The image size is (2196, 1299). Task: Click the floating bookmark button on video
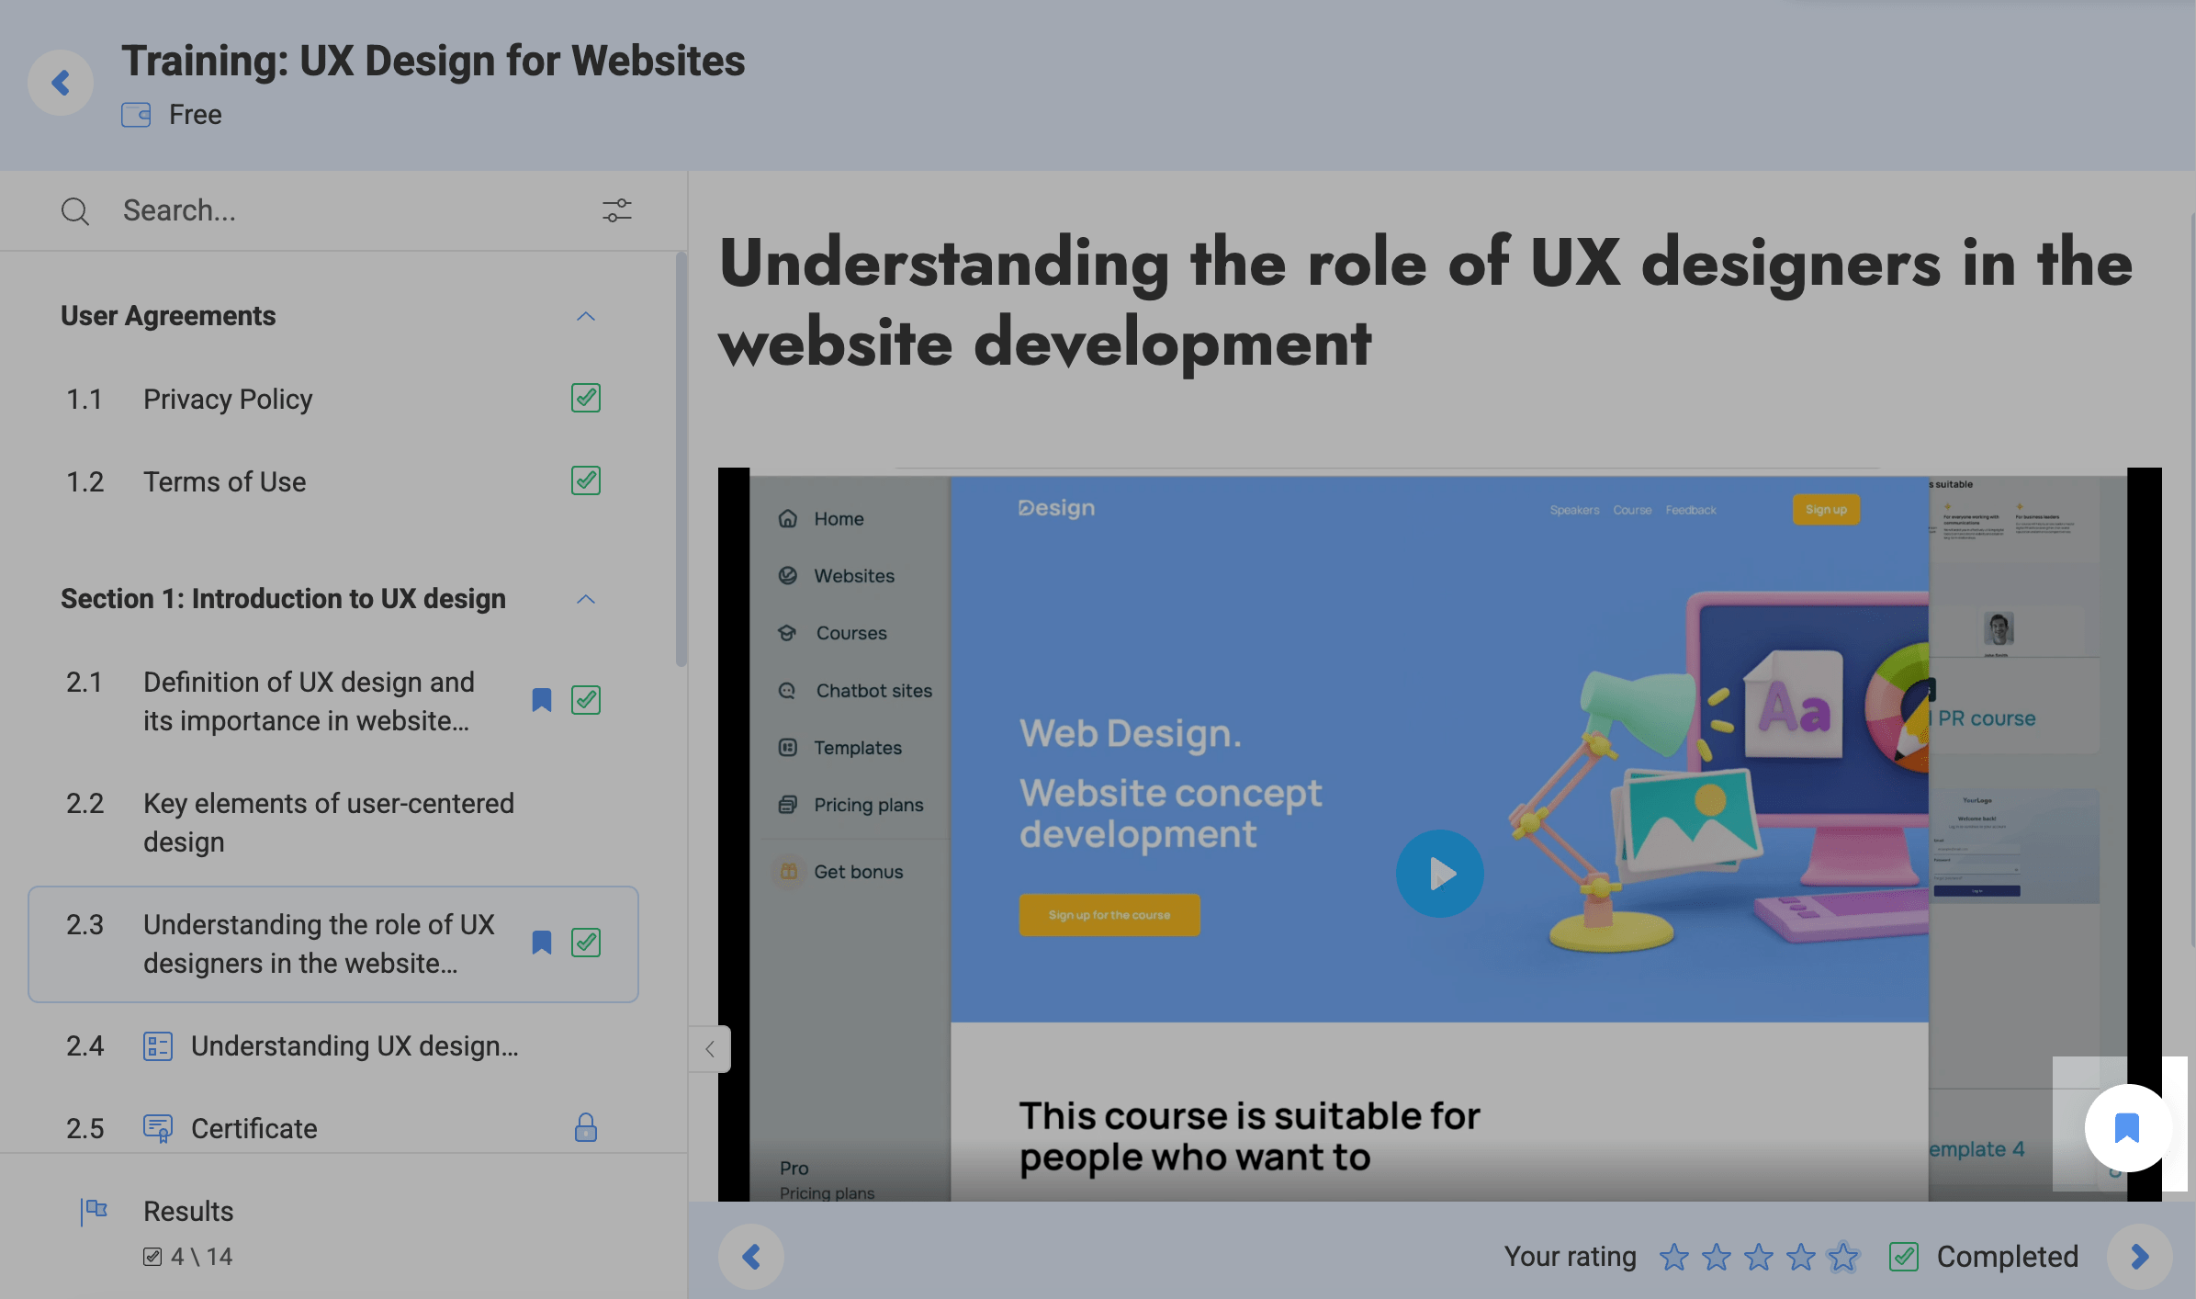pyautogui.click(x=2126, y=1127)
